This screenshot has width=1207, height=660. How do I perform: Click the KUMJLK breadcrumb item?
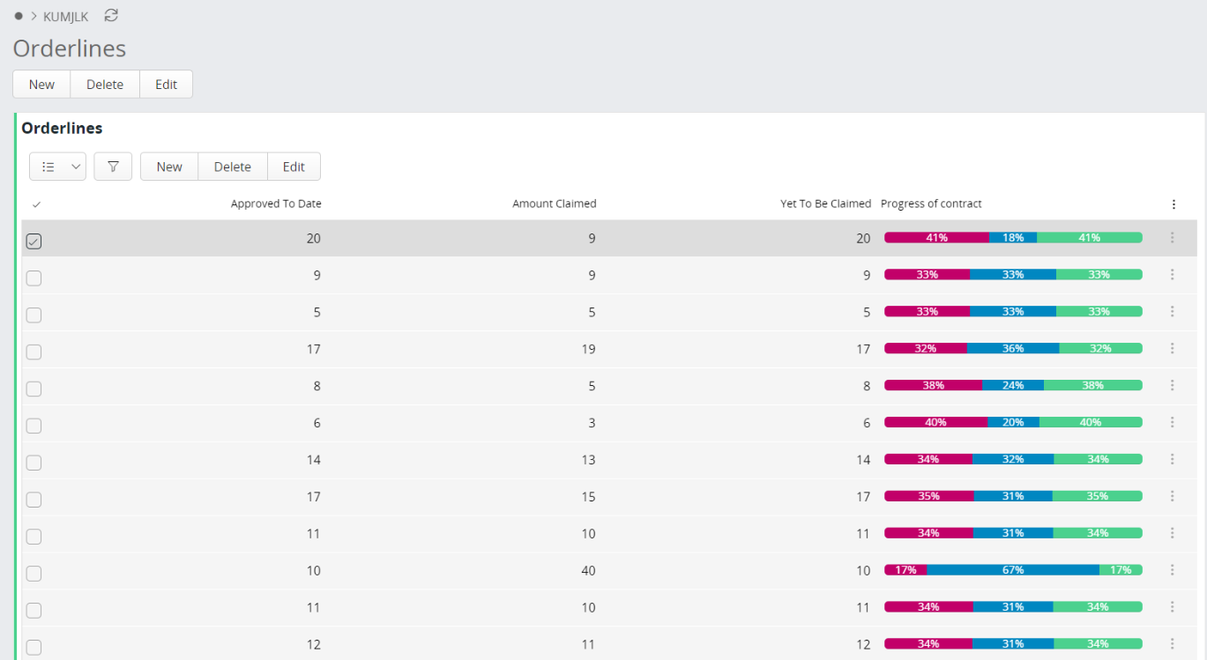click(x=66, y=17)
